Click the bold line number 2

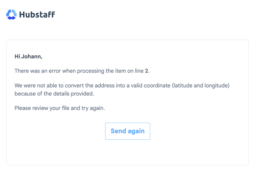click(146, 71)
